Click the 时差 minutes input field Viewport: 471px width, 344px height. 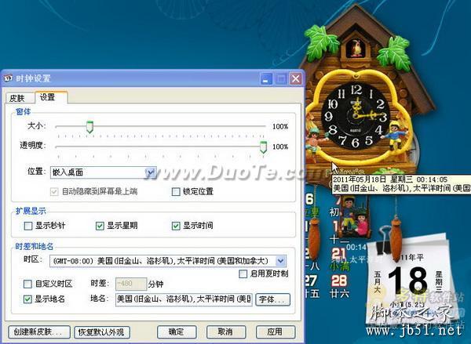click(131, 284)
